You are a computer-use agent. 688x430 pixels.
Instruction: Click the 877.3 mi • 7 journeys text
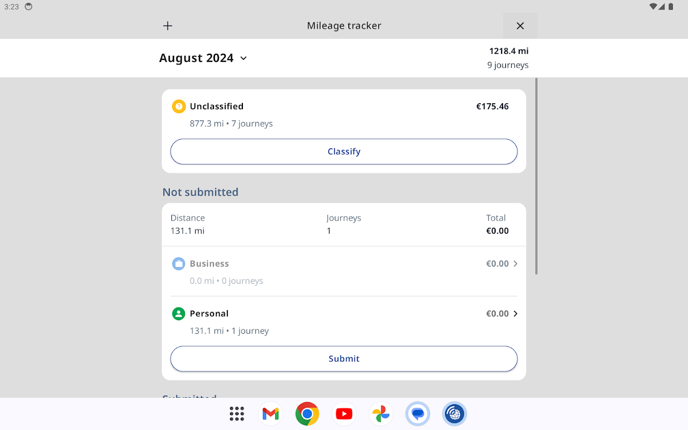[x=231, y=124]
